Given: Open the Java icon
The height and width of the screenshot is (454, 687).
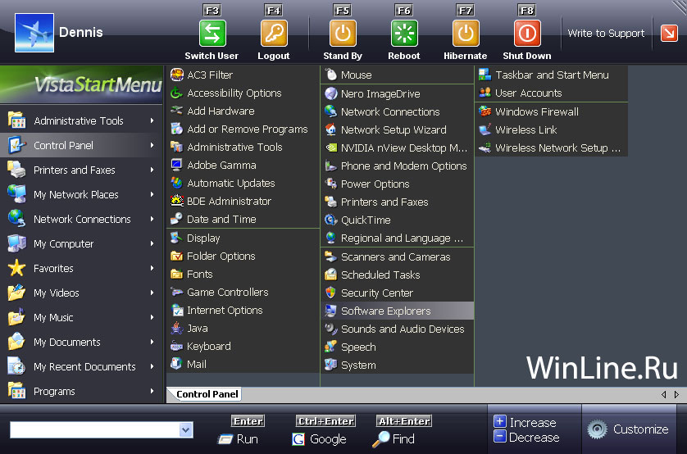Looking at the screenshot, I should pyautogui.click(x=176, y=328).
